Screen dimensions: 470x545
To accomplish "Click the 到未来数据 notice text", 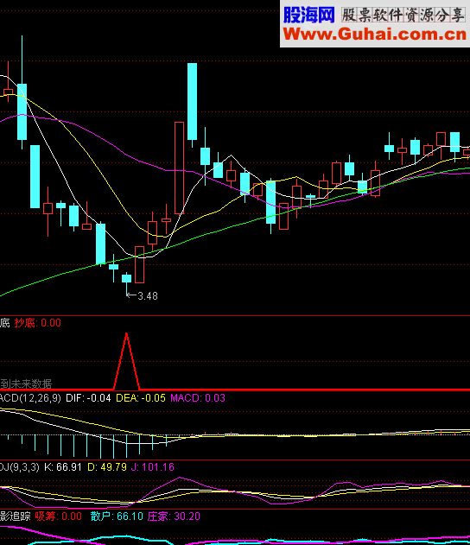I will point(26,383).
